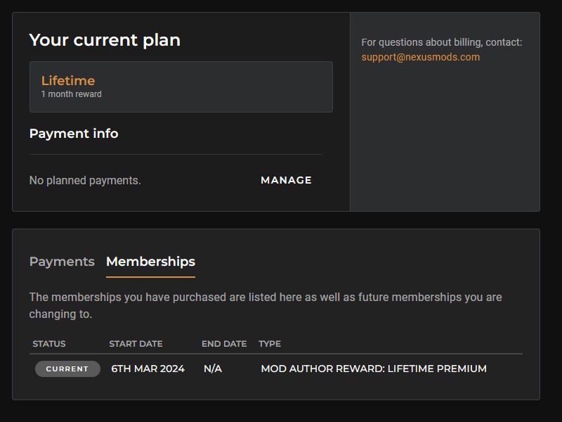Click the billing questions contact text
The height and width of the screenshot is (422, 562).
coord(442,42)
